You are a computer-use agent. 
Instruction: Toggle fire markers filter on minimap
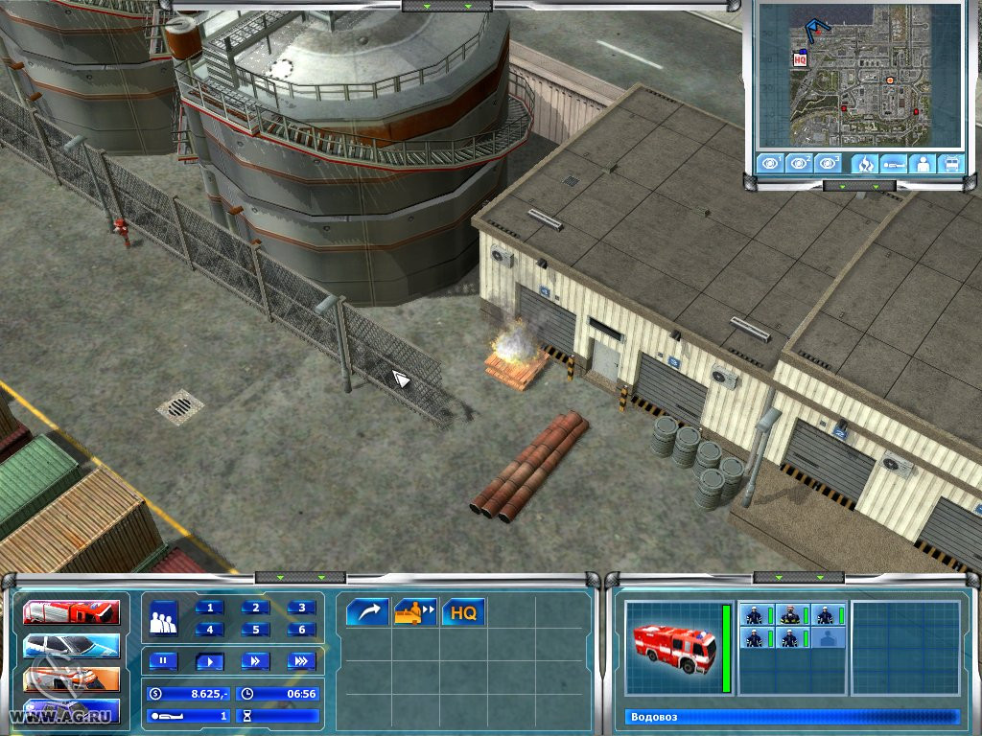click(864, 164)
